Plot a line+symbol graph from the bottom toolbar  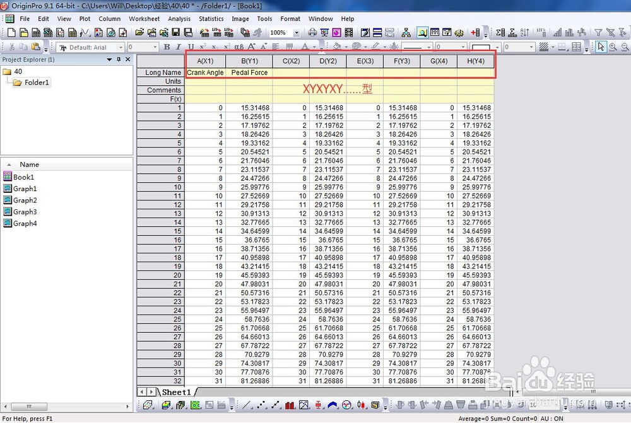(x=276, y=405)
